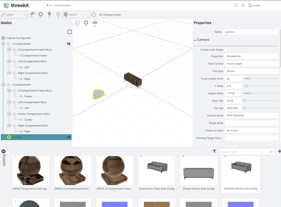
Task: Click the scene settings gear in the top toolbar
Action: coord(58,14)
